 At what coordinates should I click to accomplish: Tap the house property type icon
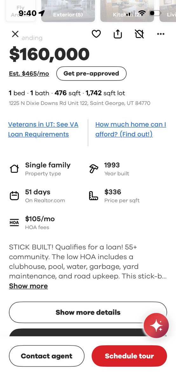[x=14, y=169]
